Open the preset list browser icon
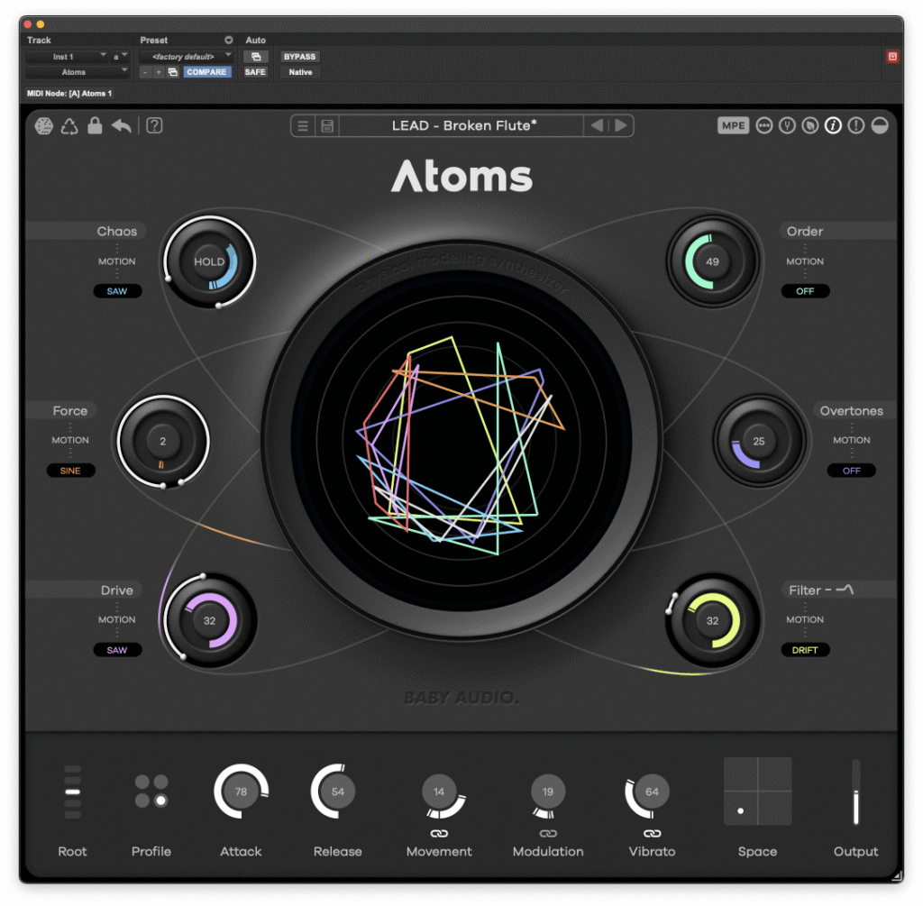 (303, 126)
